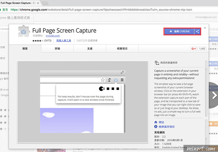Click the description scrollbar

[x=206, y=89]
